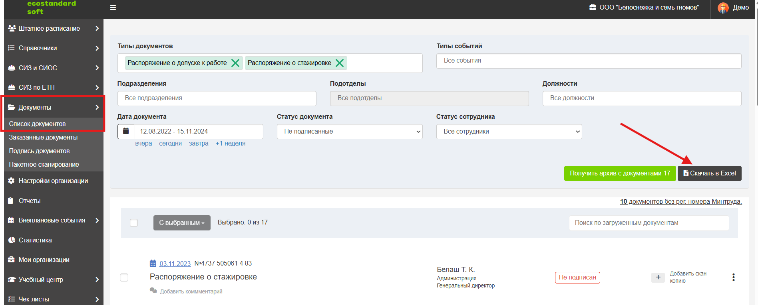Click the 'Скачать в Excel' button
758x305 pixels.
tap(710, 173)
